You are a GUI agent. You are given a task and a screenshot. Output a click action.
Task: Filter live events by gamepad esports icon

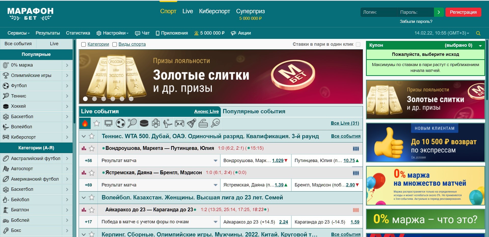click(x=179, y=123)
